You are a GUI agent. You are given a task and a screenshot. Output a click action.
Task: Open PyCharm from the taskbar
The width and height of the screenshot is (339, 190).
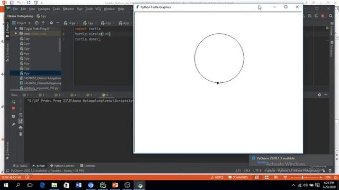pos(103,185)
